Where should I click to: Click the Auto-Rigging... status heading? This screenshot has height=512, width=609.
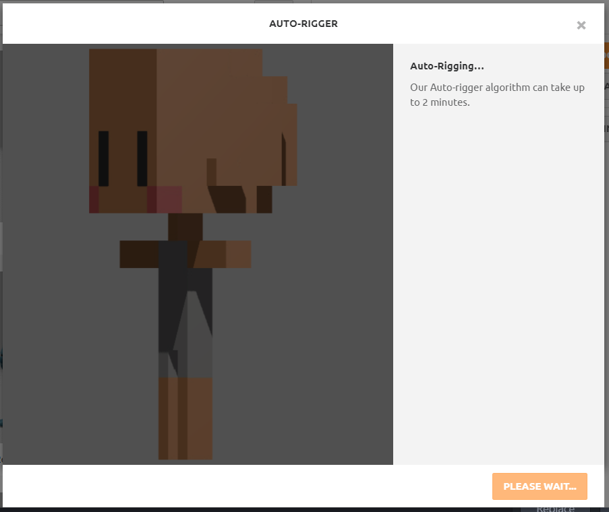coord(447,66)
